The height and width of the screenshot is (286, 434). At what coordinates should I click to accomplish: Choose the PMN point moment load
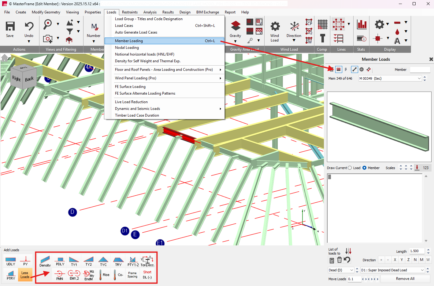[60, 275]
